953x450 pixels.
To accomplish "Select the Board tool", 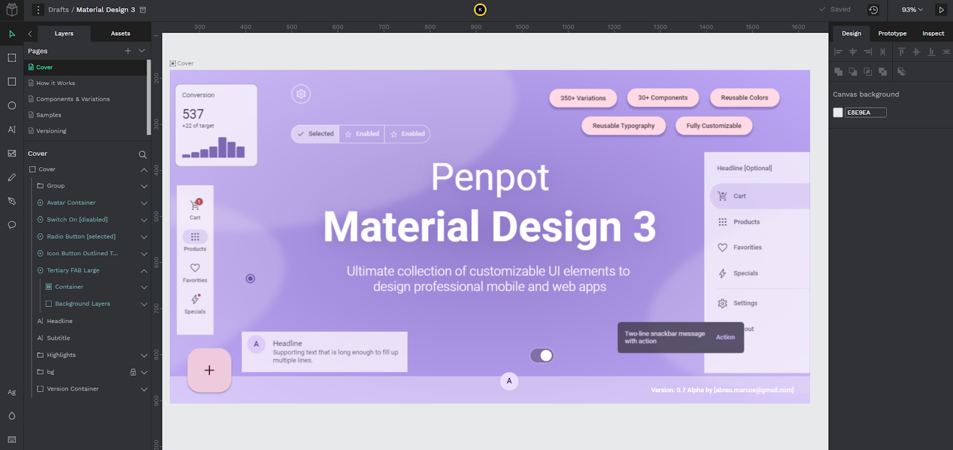I will click(12, 58).
